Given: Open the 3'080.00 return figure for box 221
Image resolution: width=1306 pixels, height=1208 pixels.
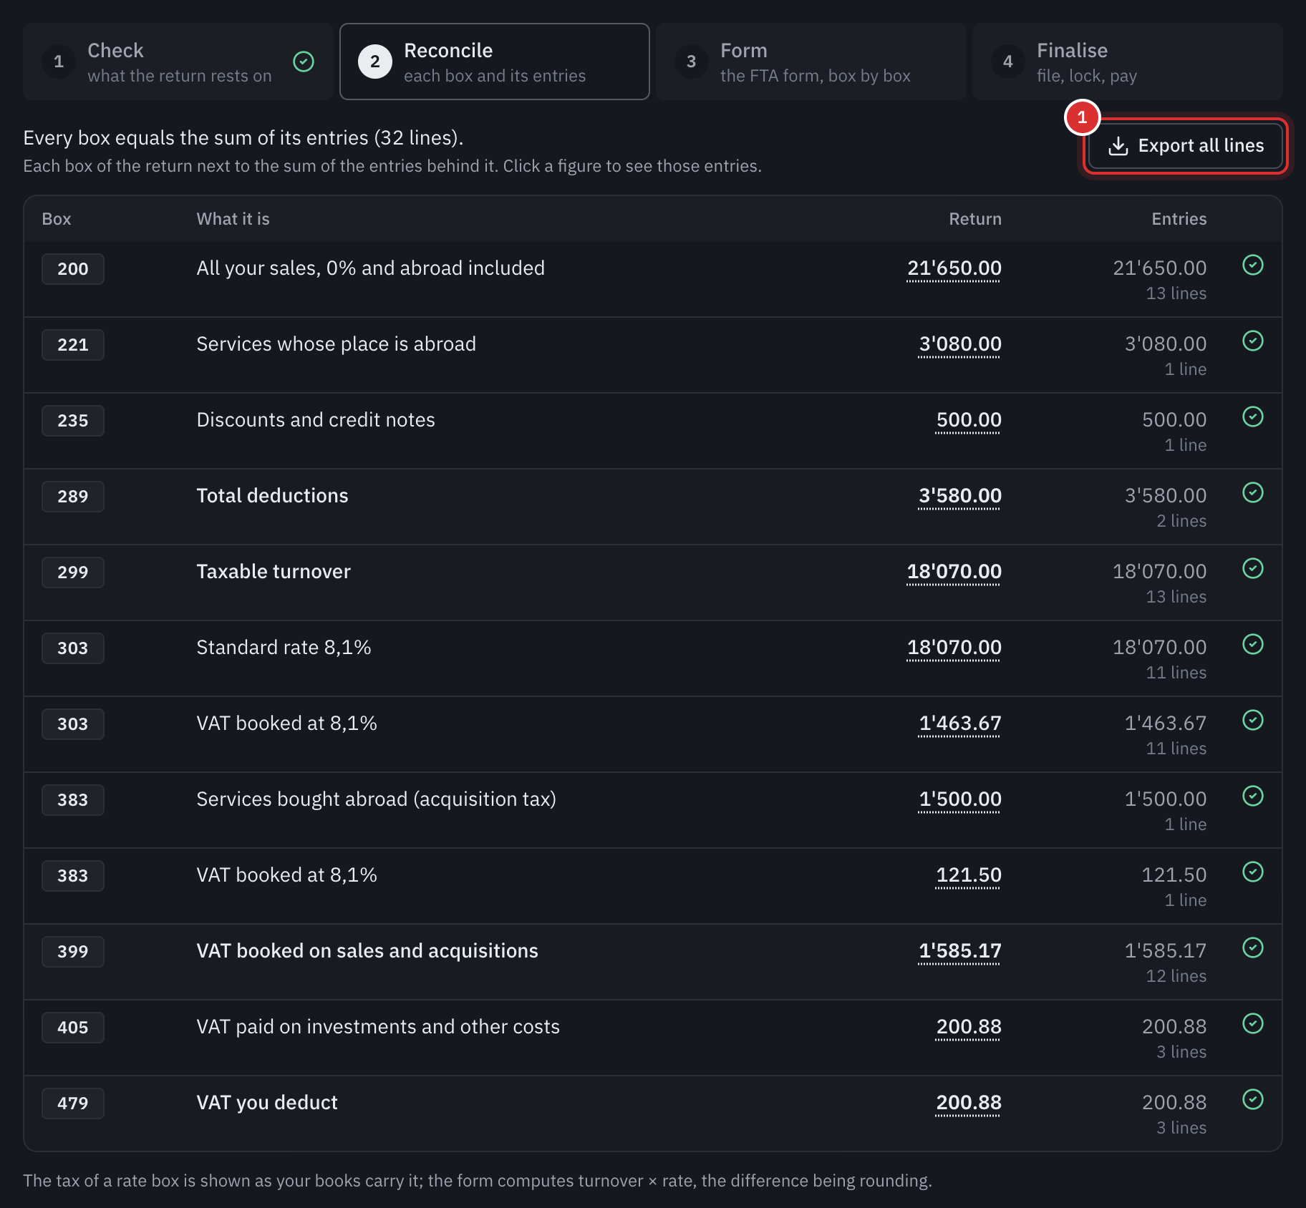Looking at the screenshot, I should tap(959, 344).
